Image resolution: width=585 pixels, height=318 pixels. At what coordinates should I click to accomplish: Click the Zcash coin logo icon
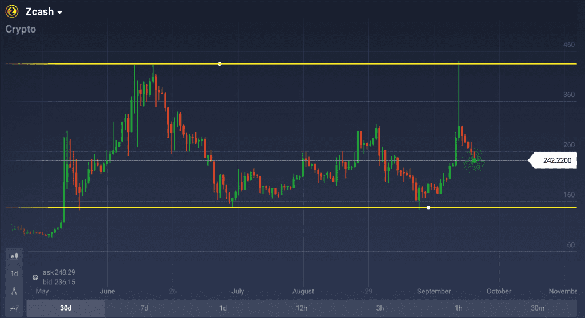pyautogui.click(x=12, y=11)
